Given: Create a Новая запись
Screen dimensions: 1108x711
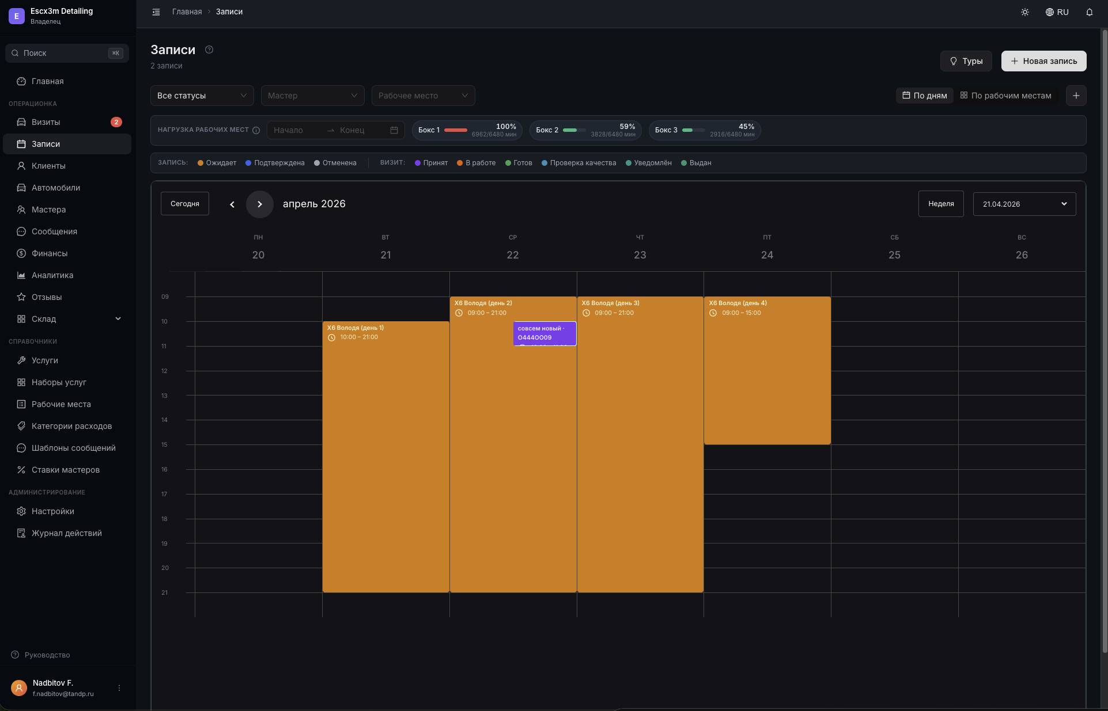Looking at the screenshot, I should coord(1043,61).
